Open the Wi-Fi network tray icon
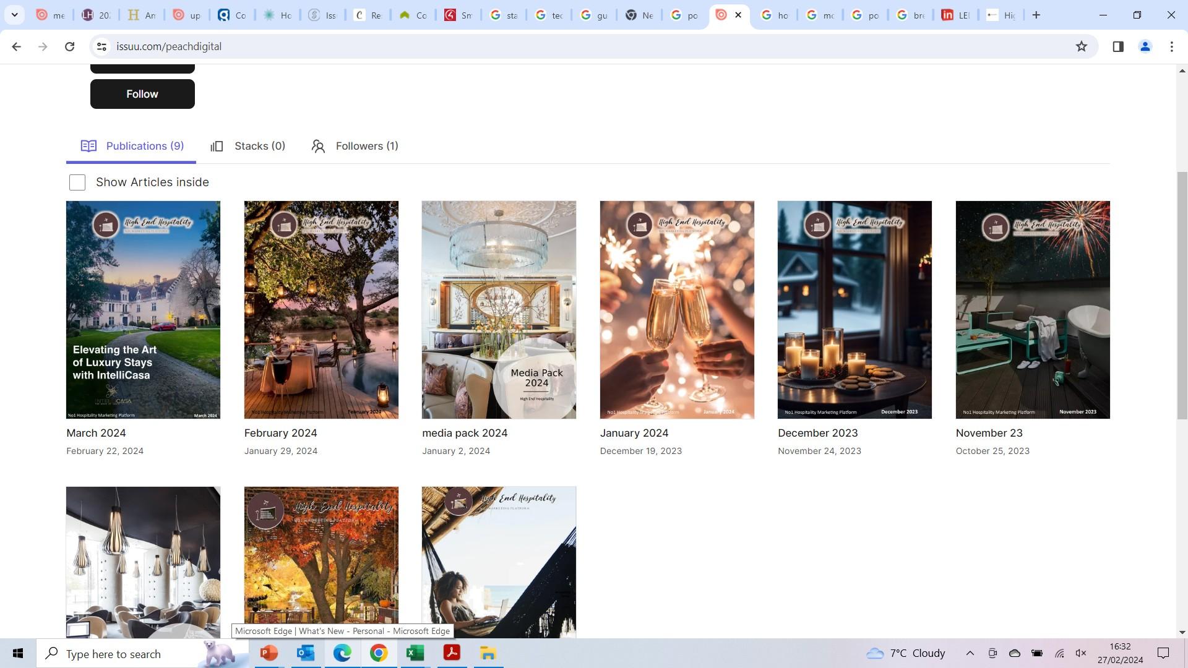Image resolution: width=1188 pixels, height=668 pixels. pyautogui.click(x=1059, y=654)
